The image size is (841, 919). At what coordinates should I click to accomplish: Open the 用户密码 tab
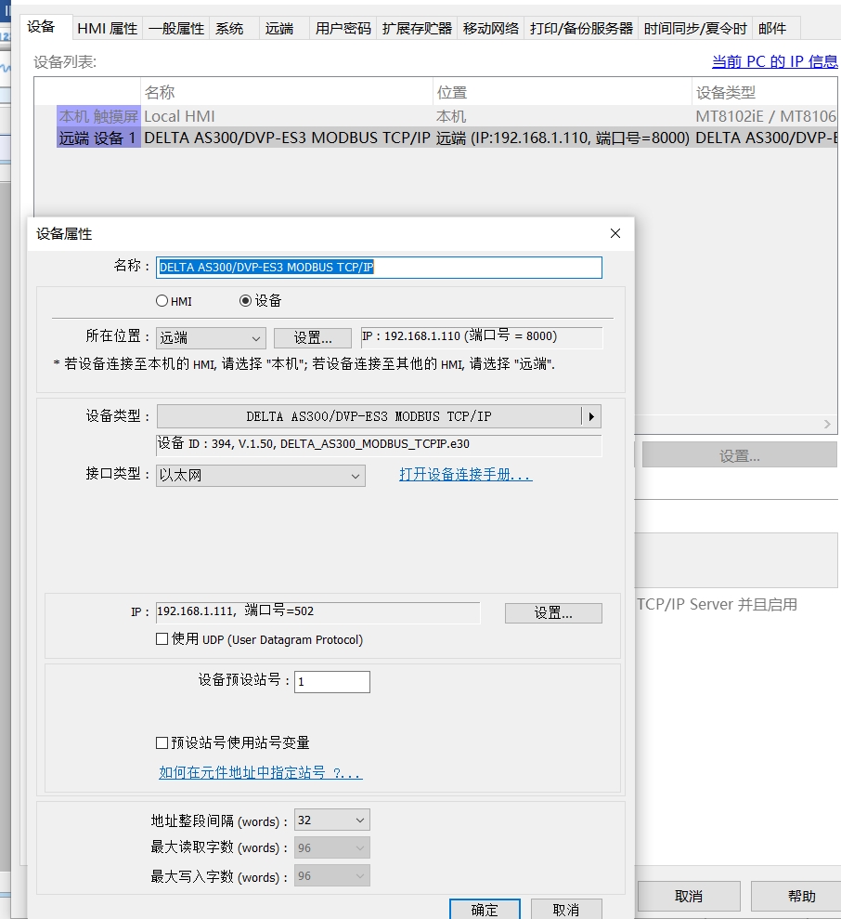(343, 29)
